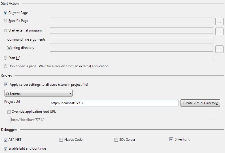Toggle Enable Edit and Continue checkbox
Image resolution: width=225 pixels, height=153 pixels.
click(5, 148)
